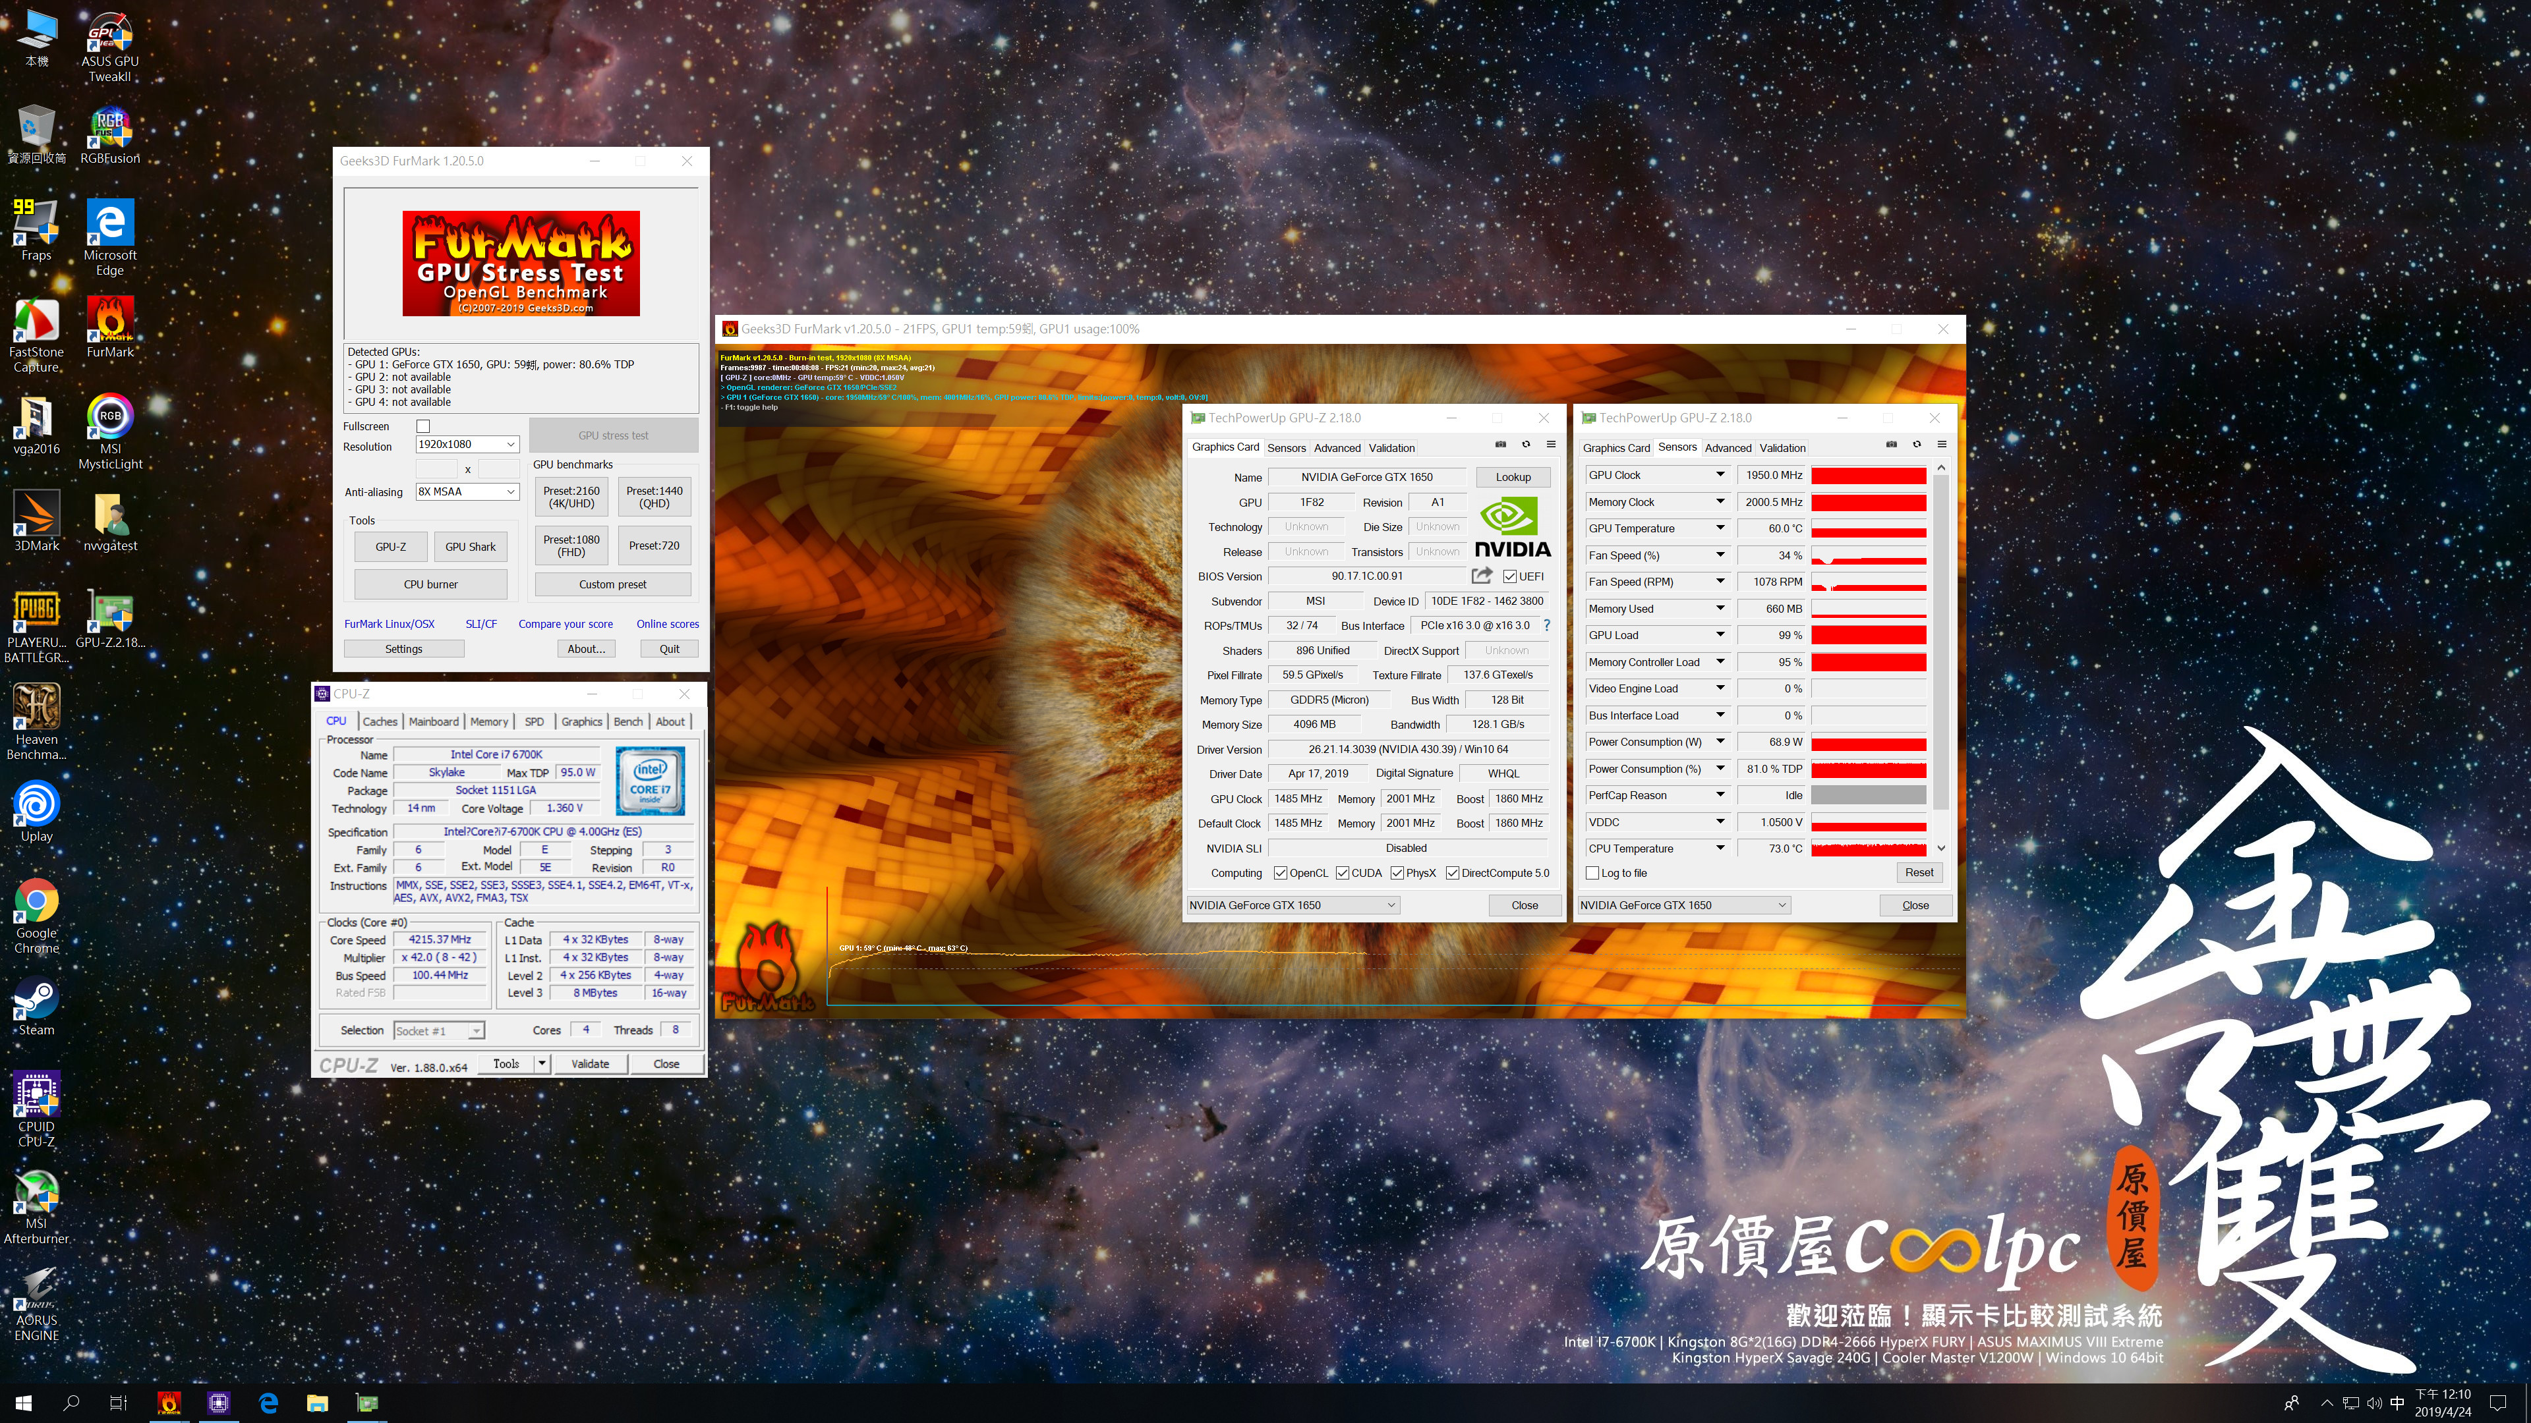2531x1423 pixels.
Task: Click GPU-Z Graphics Card screenshot camera icon
Action: coord(1500,445)
